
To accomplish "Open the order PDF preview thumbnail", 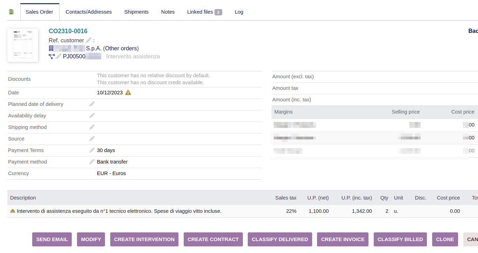I will coord(23,45).
